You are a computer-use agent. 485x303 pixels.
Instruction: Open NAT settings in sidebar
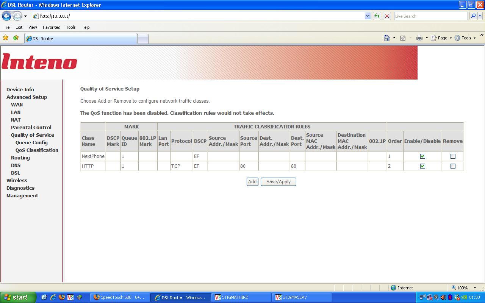[x=16, y=120]
